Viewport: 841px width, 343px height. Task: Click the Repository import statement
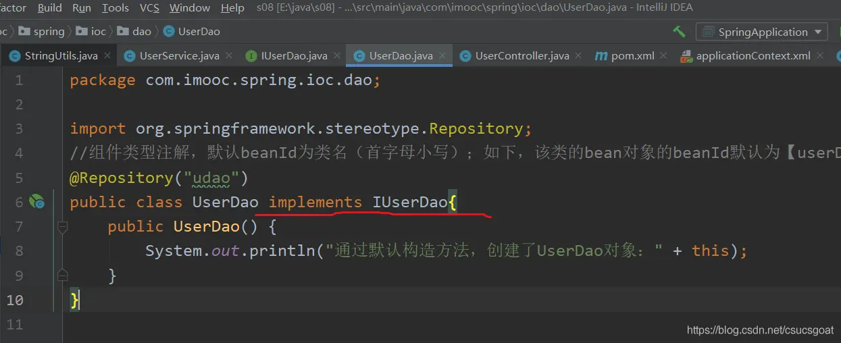tap(301, 129)
